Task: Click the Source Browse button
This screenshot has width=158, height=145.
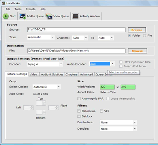Action: pos(137,30)
